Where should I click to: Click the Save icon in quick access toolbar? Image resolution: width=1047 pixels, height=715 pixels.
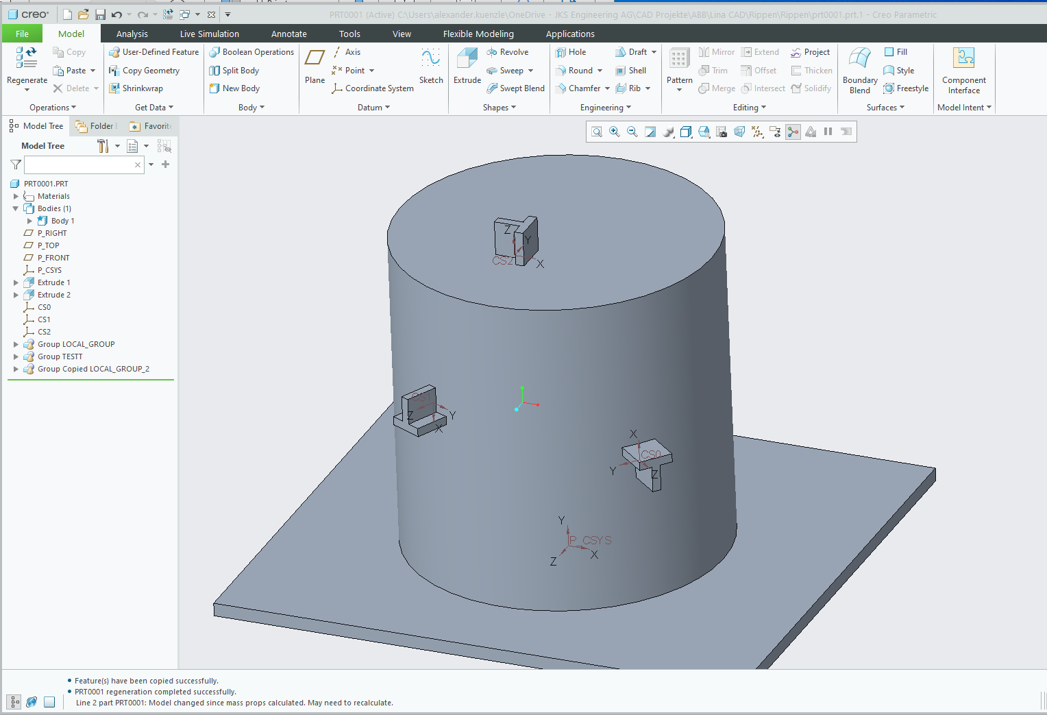[100, 14]
